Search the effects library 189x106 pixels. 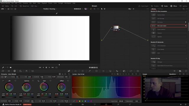point(183,9)
